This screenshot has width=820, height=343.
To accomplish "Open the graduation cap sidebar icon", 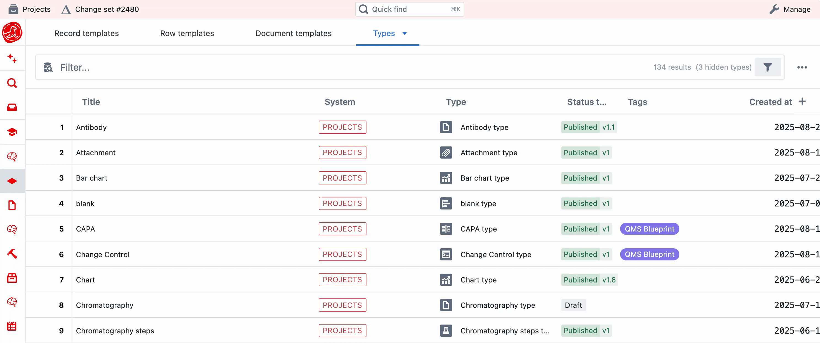I will (x=12, y=132).
